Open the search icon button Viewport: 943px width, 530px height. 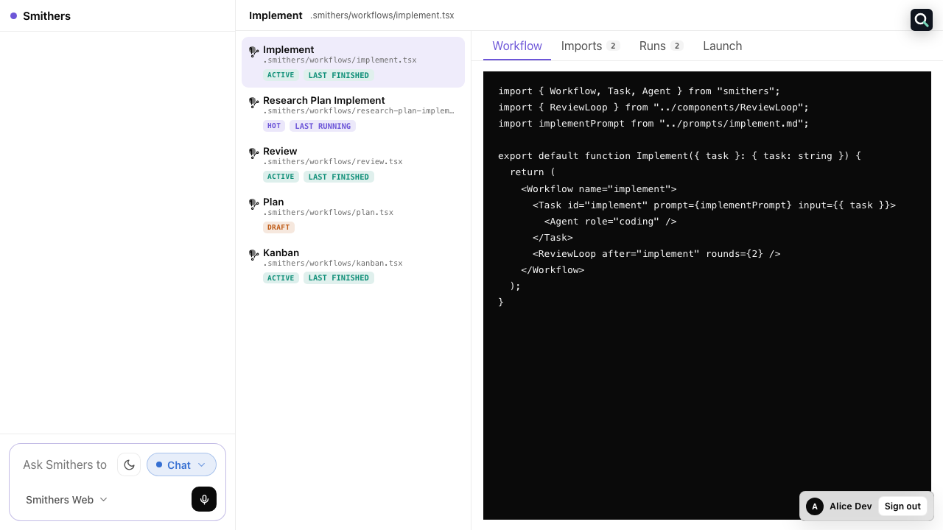922,20
